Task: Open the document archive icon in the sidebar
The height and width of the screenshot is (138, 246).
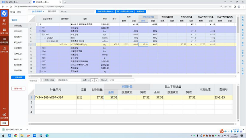Action: [4, 50]
